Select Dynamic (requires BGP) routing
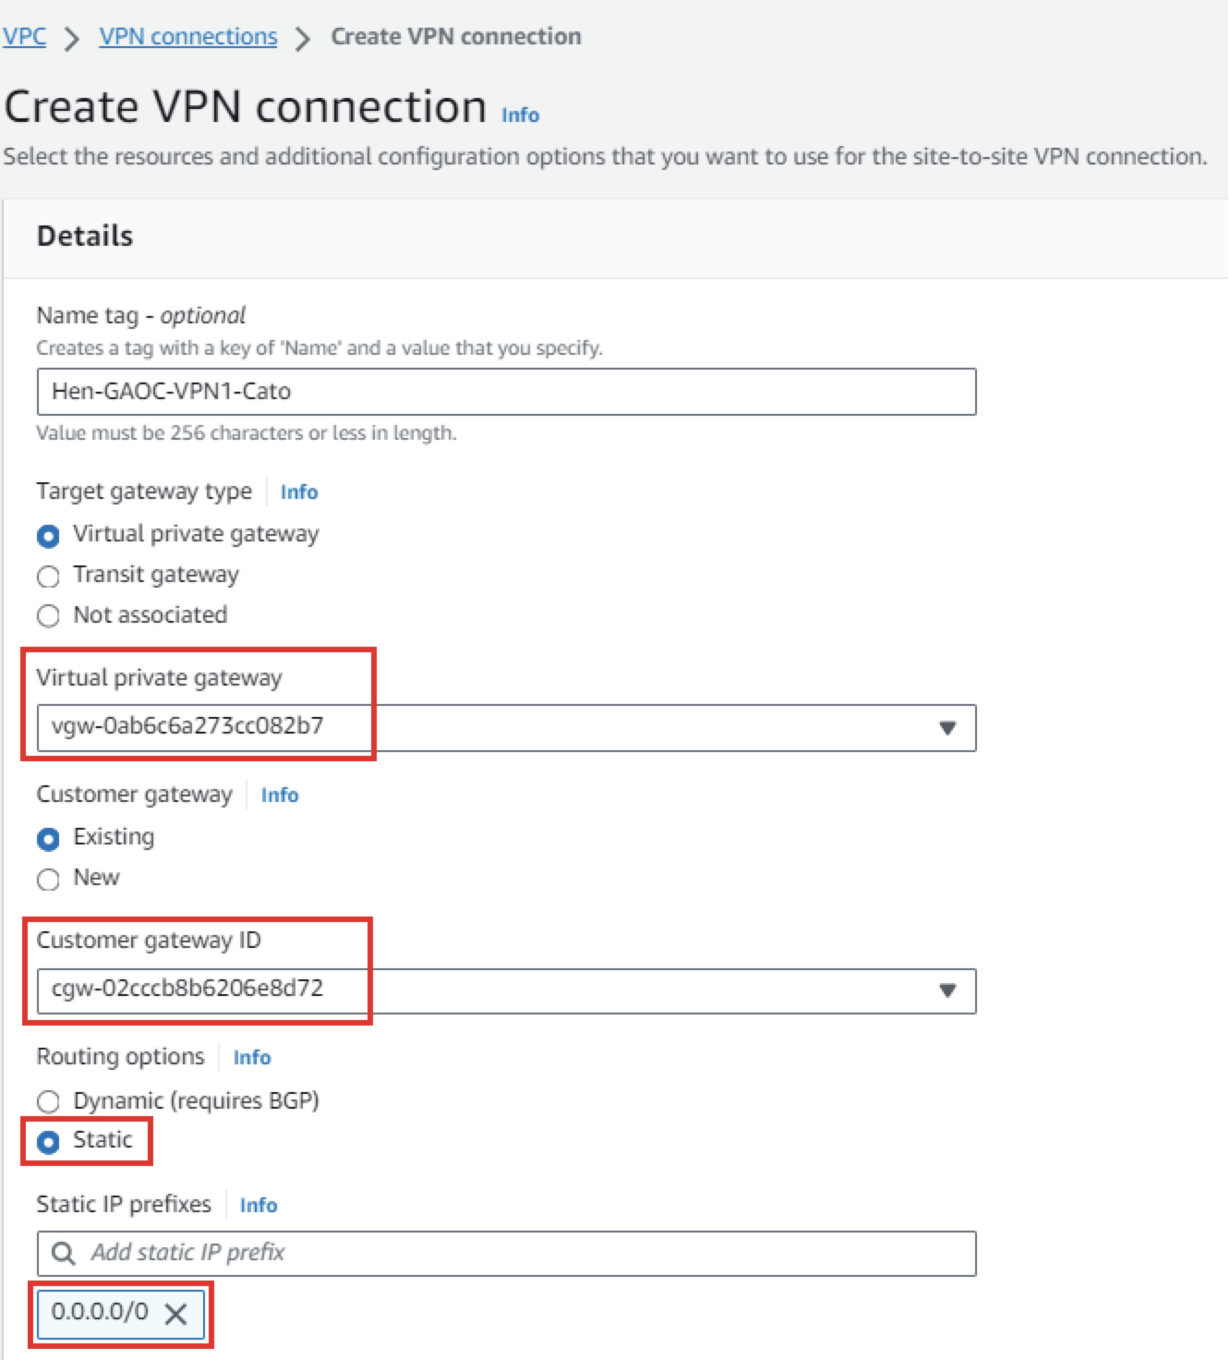 pos(48,1101)
